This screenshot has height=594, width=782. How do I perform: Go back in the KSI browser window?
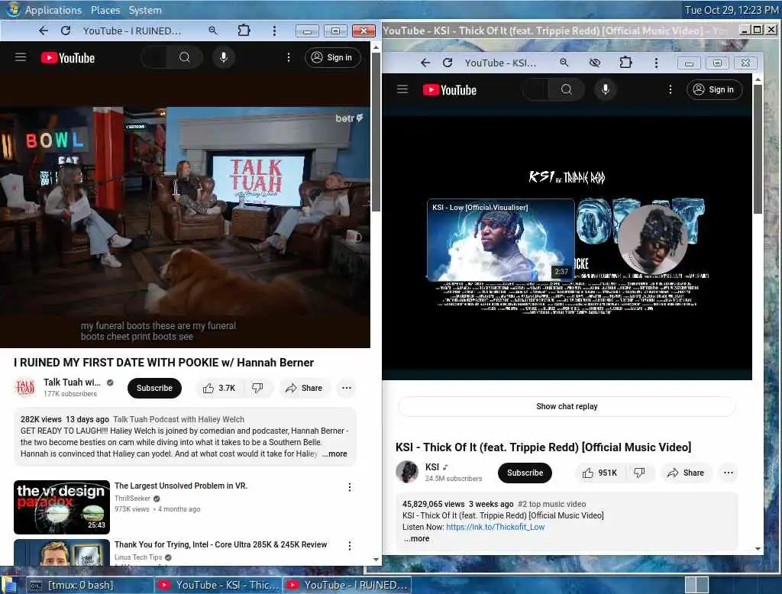pyautogui.click(x=425, y=63)
